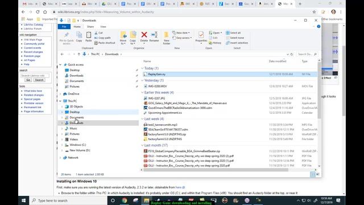
Task: Switch to details view icon in status bar
Action: point(313,174)
